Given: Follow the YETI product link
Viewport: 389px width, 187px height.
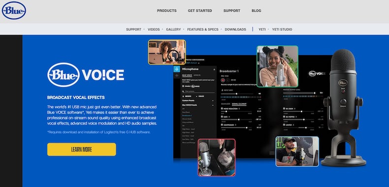Looking at the screenshot, I should coord(262,29).
